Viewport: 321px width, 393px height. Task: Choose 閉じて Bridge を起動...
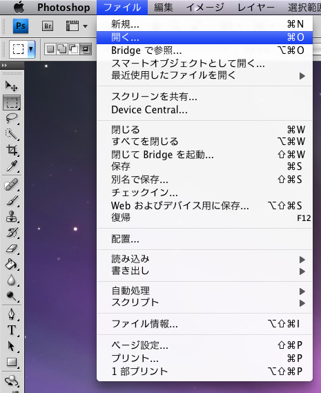point(205,155)
